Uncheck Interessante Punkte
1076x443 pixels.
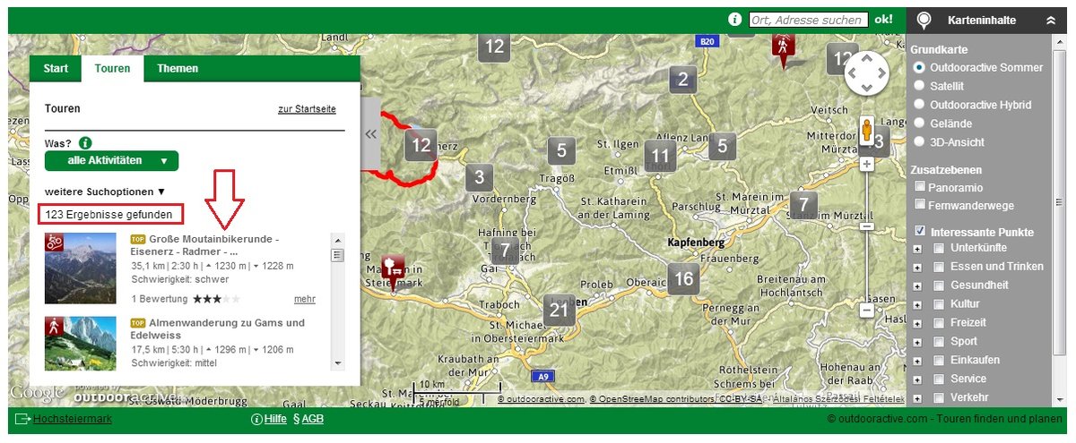[920, 232]
